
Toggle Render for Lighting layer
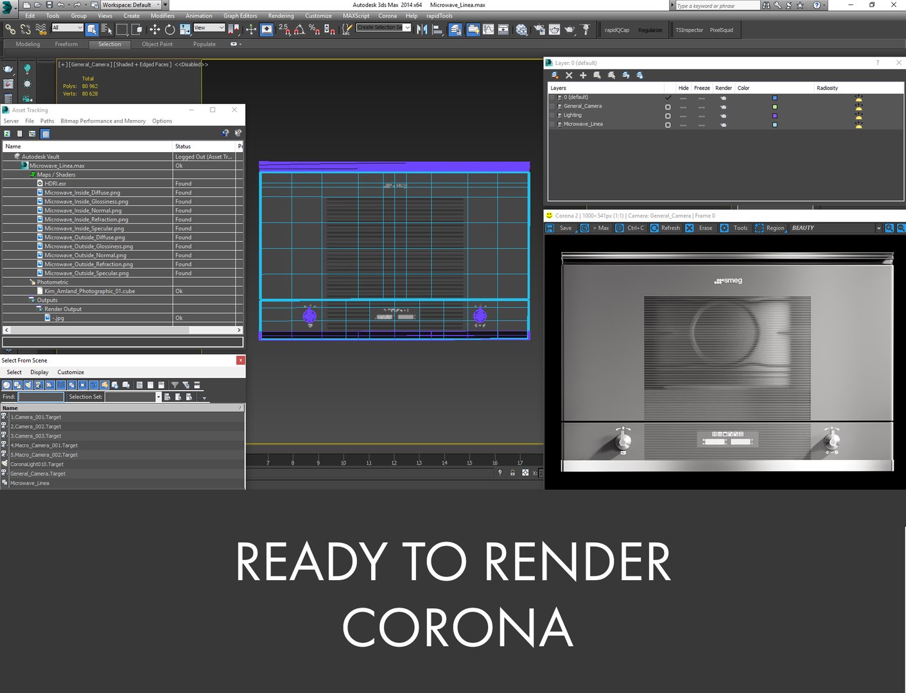pos(723,116)
